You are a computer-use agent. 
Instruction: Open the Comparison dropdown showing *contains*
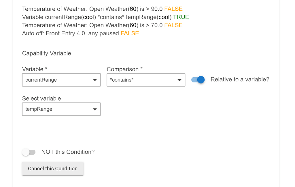click(x=146, y=80)
